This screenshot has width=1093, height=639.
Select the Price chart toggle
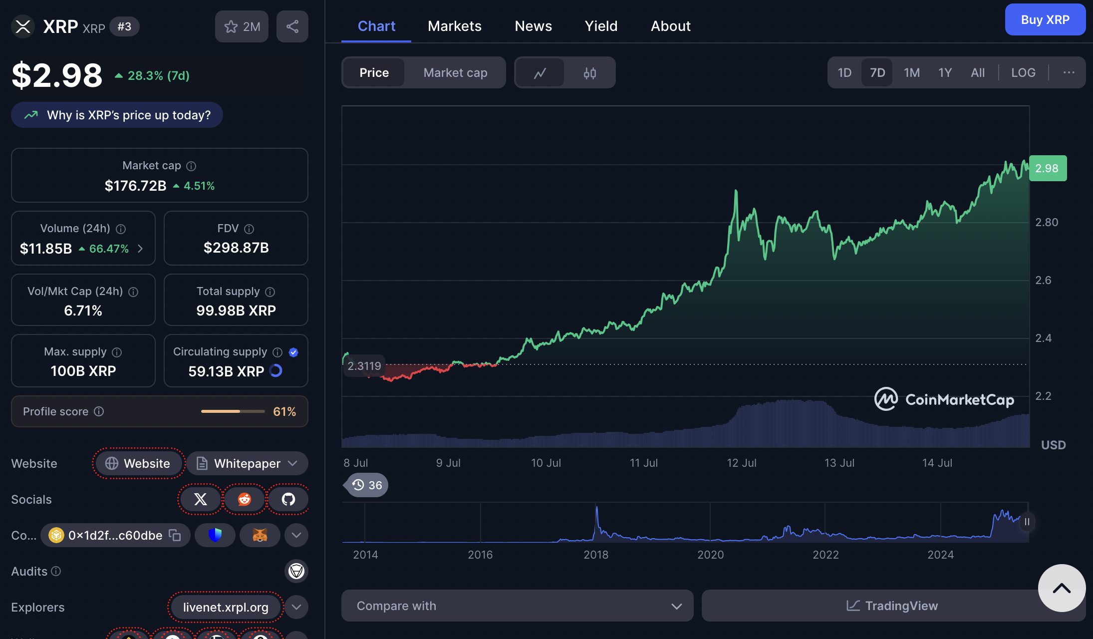374,73
